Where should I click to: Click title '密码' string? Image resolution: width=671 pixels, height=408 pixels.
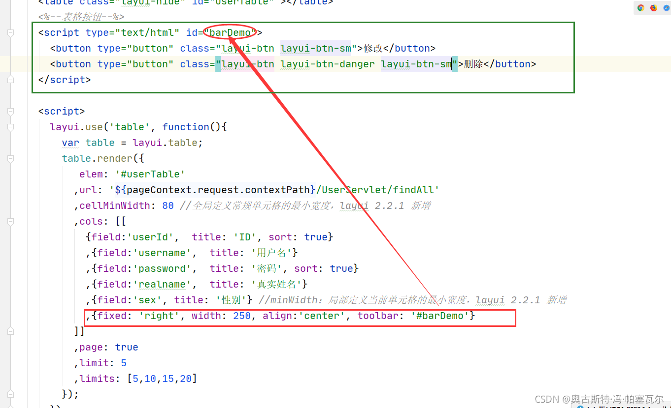click(x=267, y=268)
